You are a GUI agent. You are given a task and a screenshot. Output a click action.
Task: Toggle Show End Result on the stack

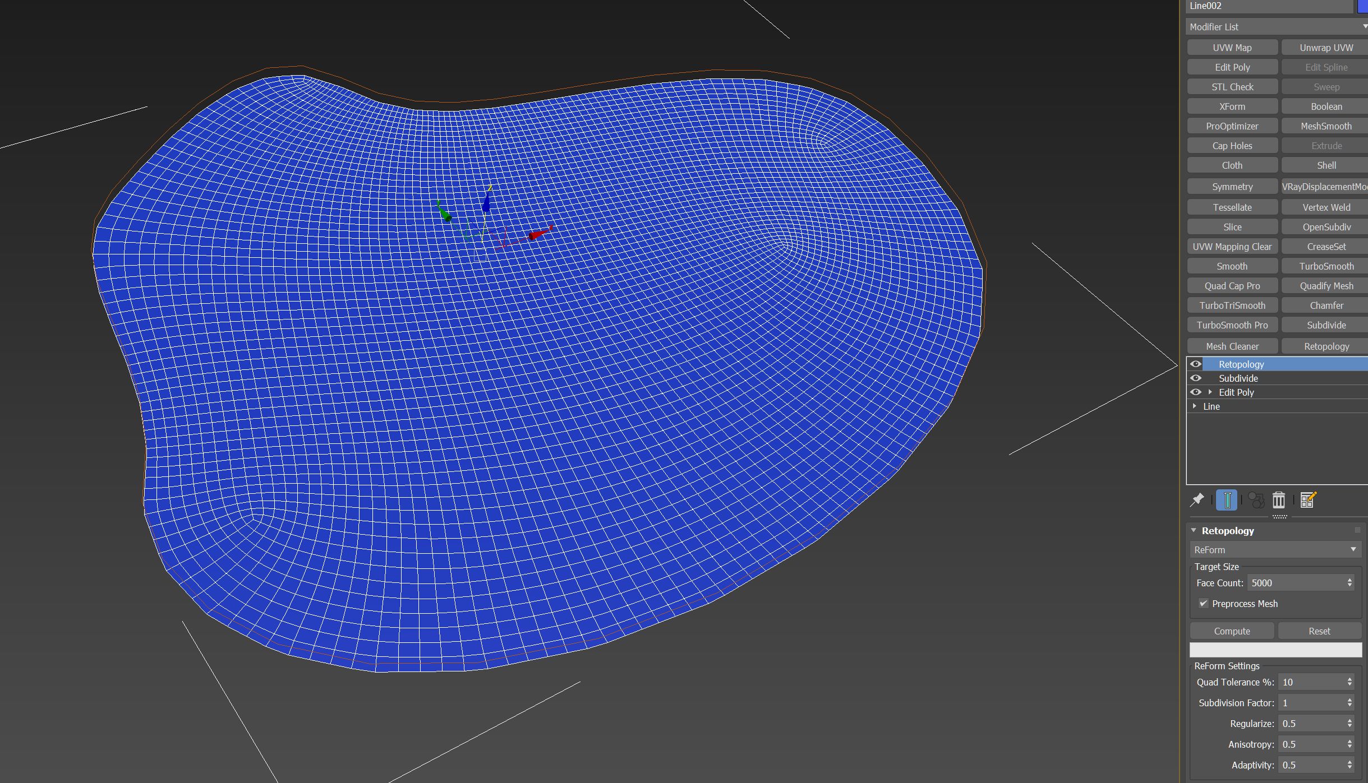tap(1227, 500)
